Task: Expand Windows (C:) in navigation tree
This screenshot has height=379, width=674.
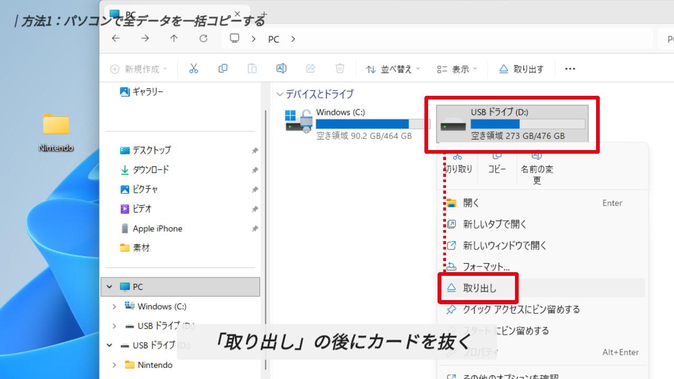Action: 114,306
